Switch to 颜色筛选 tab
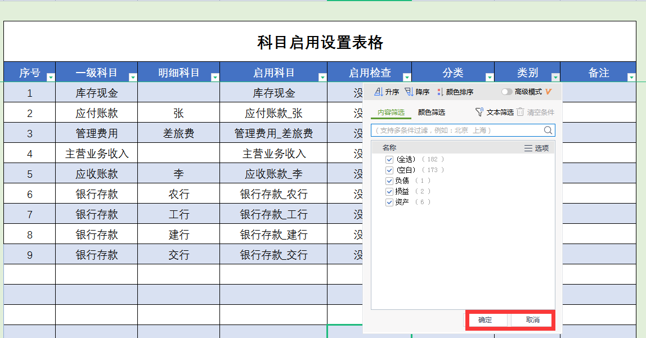This screenshot has width=646, height=338. pyautogui.click(x=432, y=112)
